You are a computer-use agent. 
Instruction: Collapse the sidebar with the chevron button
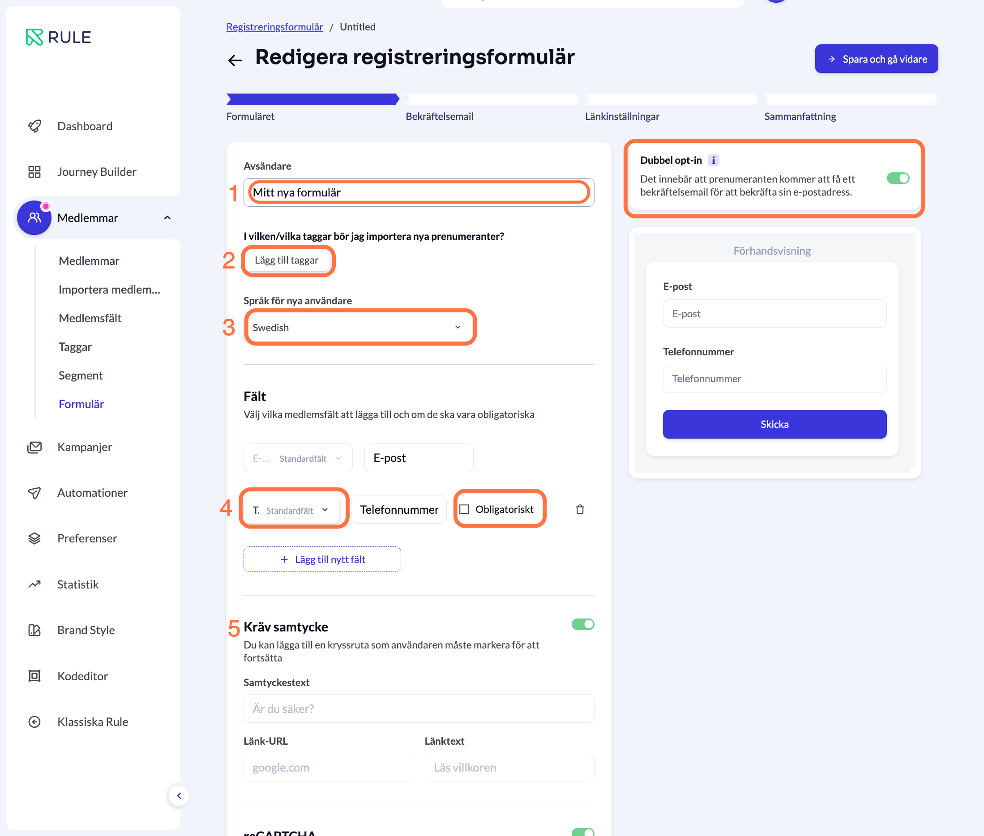tap(179, 796)
